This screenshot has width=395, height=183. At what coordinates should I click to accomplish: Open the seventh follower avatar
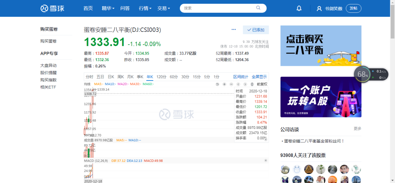coord(357,169)
